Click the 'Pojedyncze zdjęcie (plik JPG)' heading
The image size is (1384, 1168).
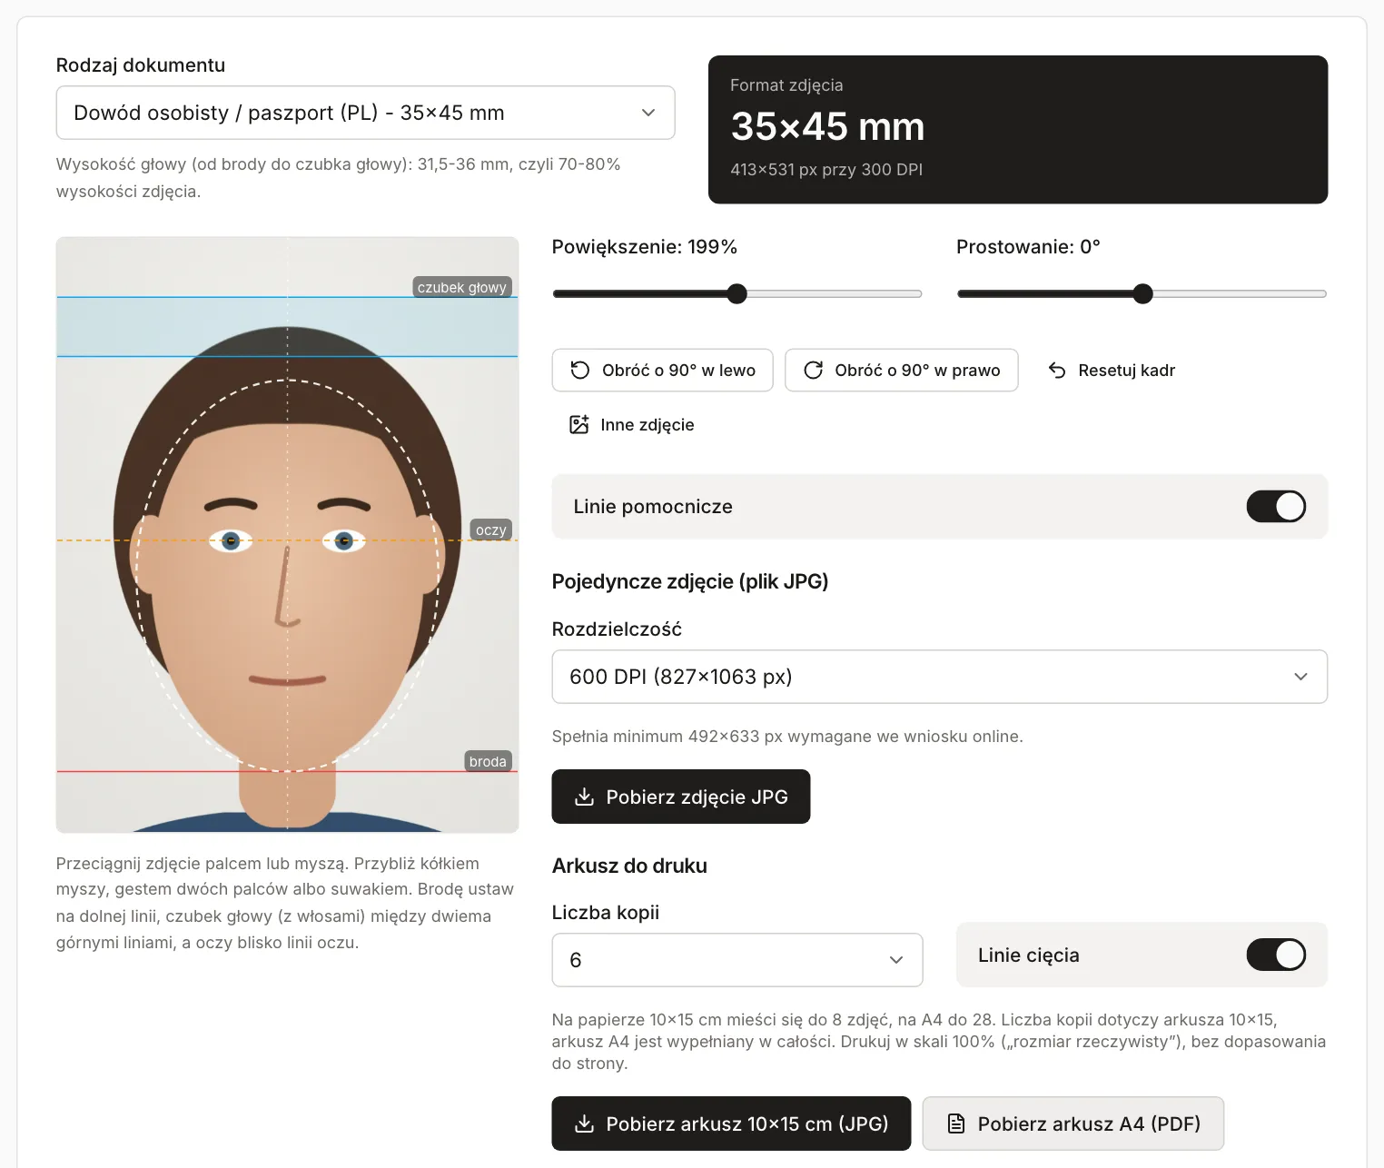pyautogui.click(x=690, y=581)
